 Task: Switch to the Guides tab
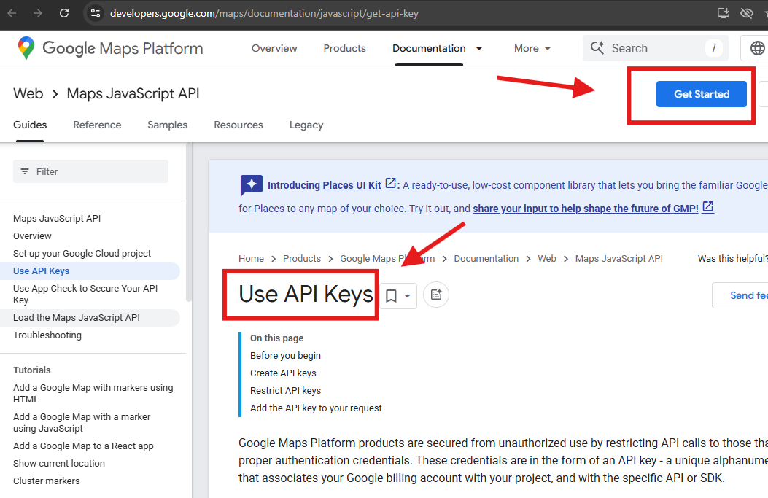coord(30,125)
